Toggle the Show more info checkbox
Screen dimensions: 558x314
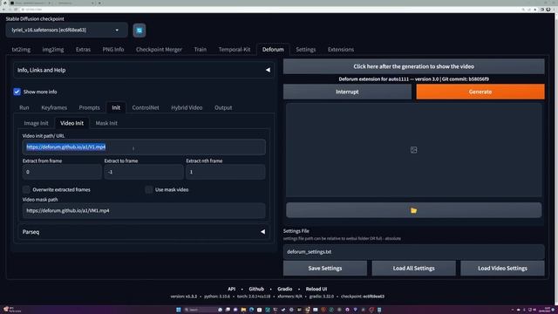click(17, 92)
